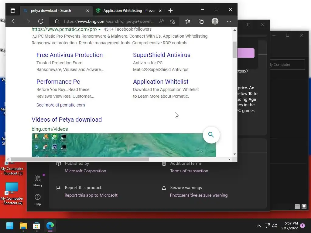Click the address bar URL field
The width and height of the screenshot is (311, 233).
tap(109, 21)
